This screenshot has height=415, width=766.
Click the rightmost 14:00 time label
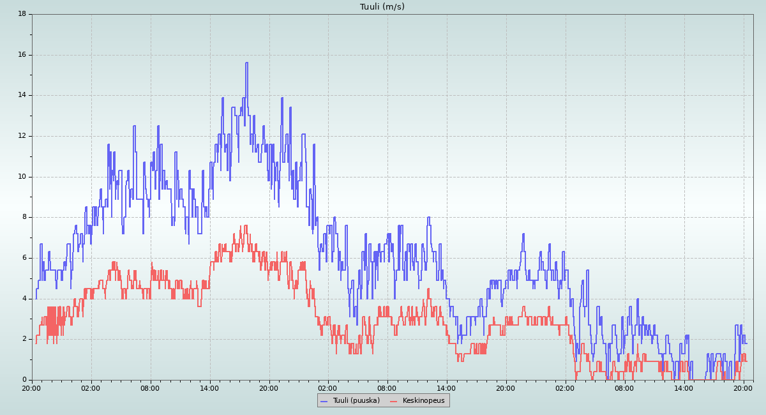pos(684,388)
